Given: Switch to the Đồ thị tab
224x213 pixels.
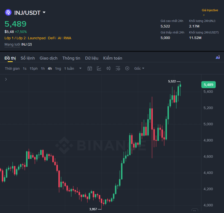Looking at the screenshot, I should point(10,58).
